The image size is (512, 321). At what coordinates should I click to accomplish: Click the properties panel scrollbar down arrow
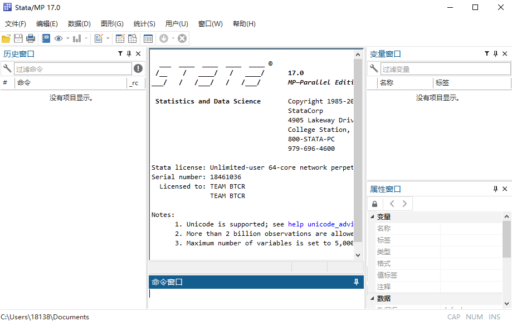[506, 303]
